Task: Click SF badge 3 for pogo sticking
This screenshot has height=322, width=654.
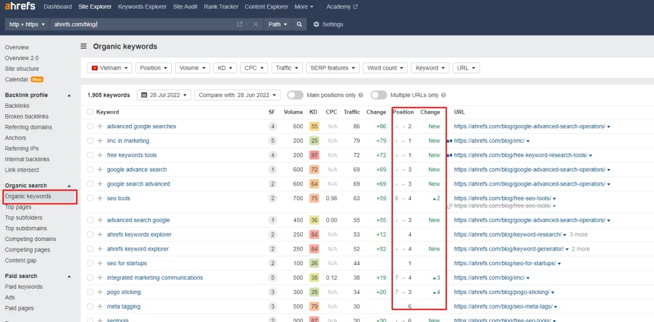Action: [273, 292]
